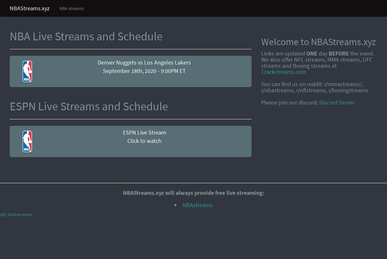This screenshot has width=387, height=259.
Task: Click the September 18th, 2020 - 9:00PM ET text
Action: click(x=144, y=71)
